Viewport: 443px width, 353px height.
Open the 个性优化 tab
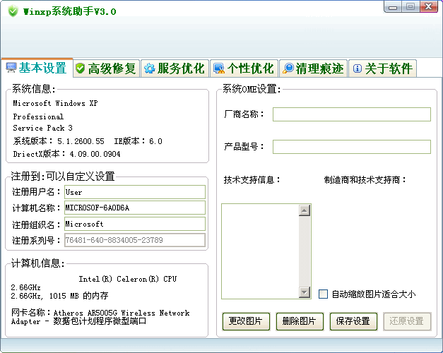point(244,68)
